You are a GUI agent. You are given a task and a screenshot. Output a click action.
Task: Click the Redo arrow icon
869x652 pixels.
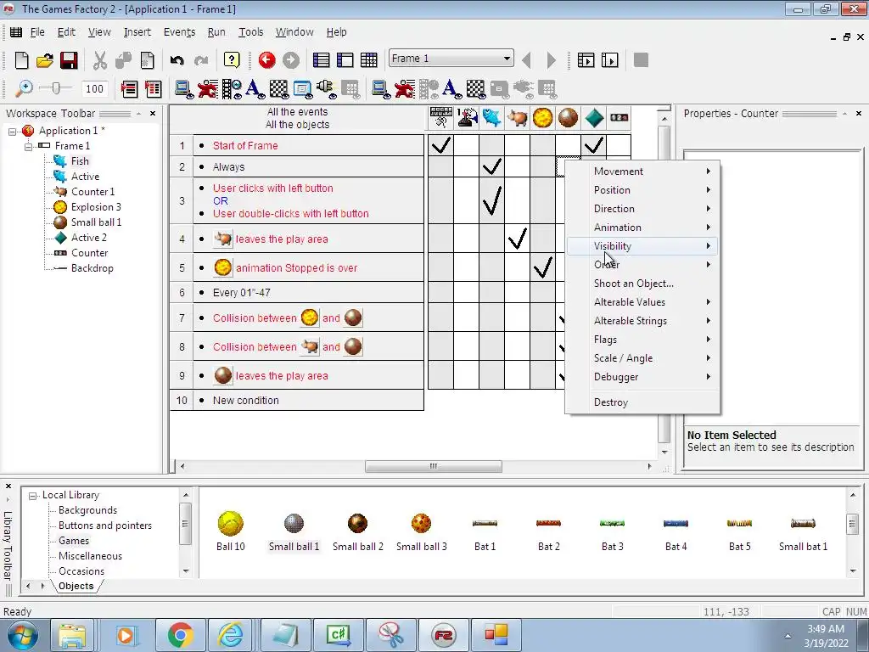pos(200,60)
